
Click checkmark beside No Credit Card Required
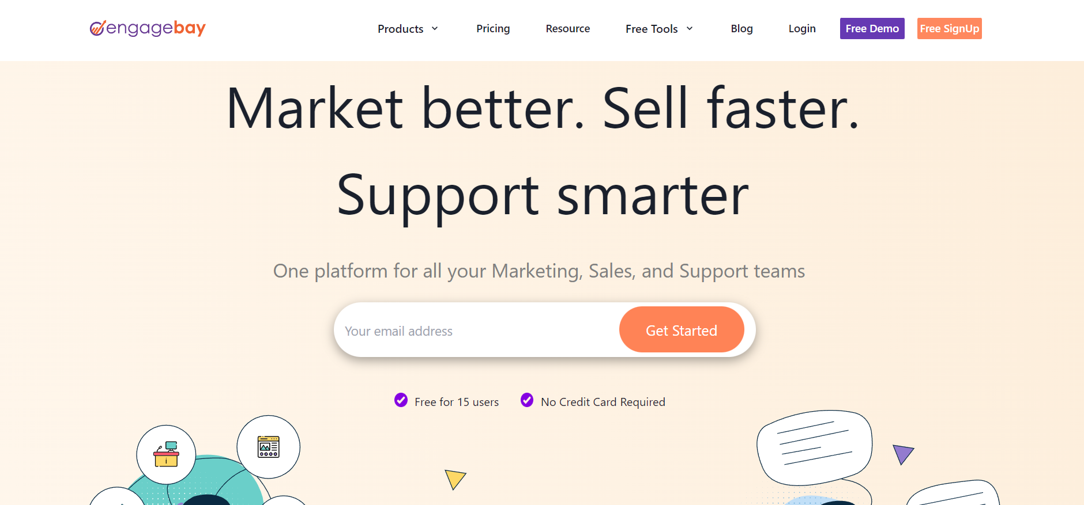[527, 400]
